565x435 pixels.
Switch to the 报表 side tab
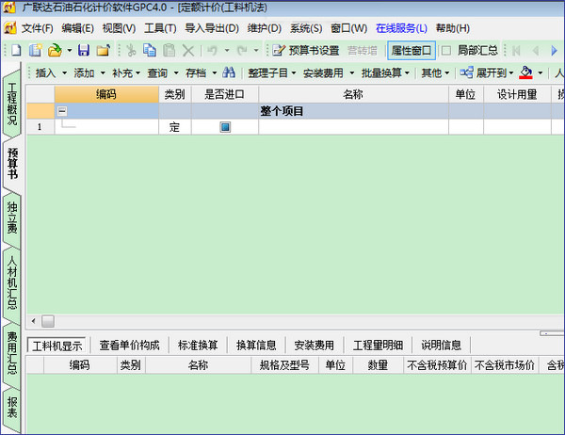[x=12, y=408]
